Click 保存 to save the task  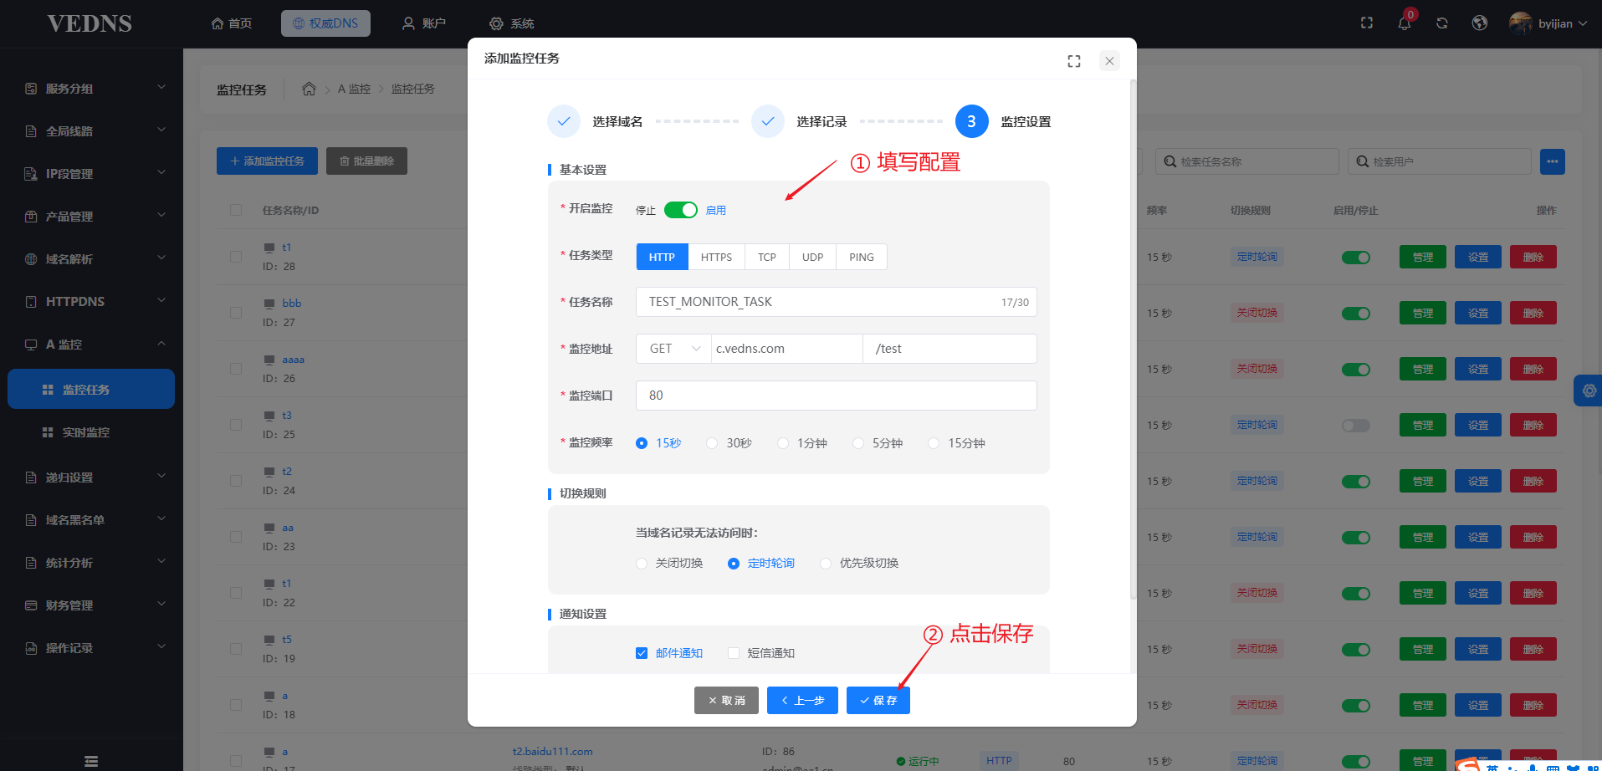point(878,701)
